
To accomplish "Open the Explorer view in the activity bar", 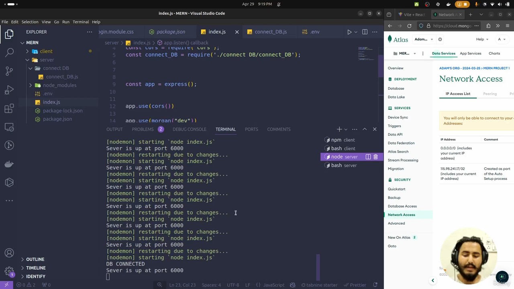I will pyautogui.click(x=9, y=34).
